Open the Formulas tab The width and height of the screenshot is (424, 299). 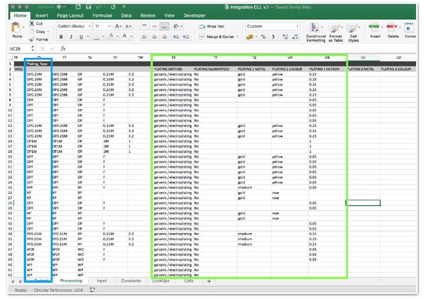102,15
